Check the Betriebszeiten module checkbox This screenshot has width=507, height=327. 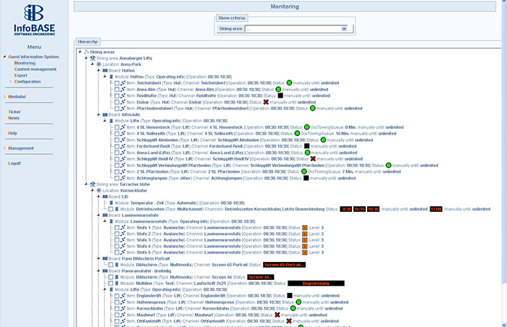tap(111, 209)
